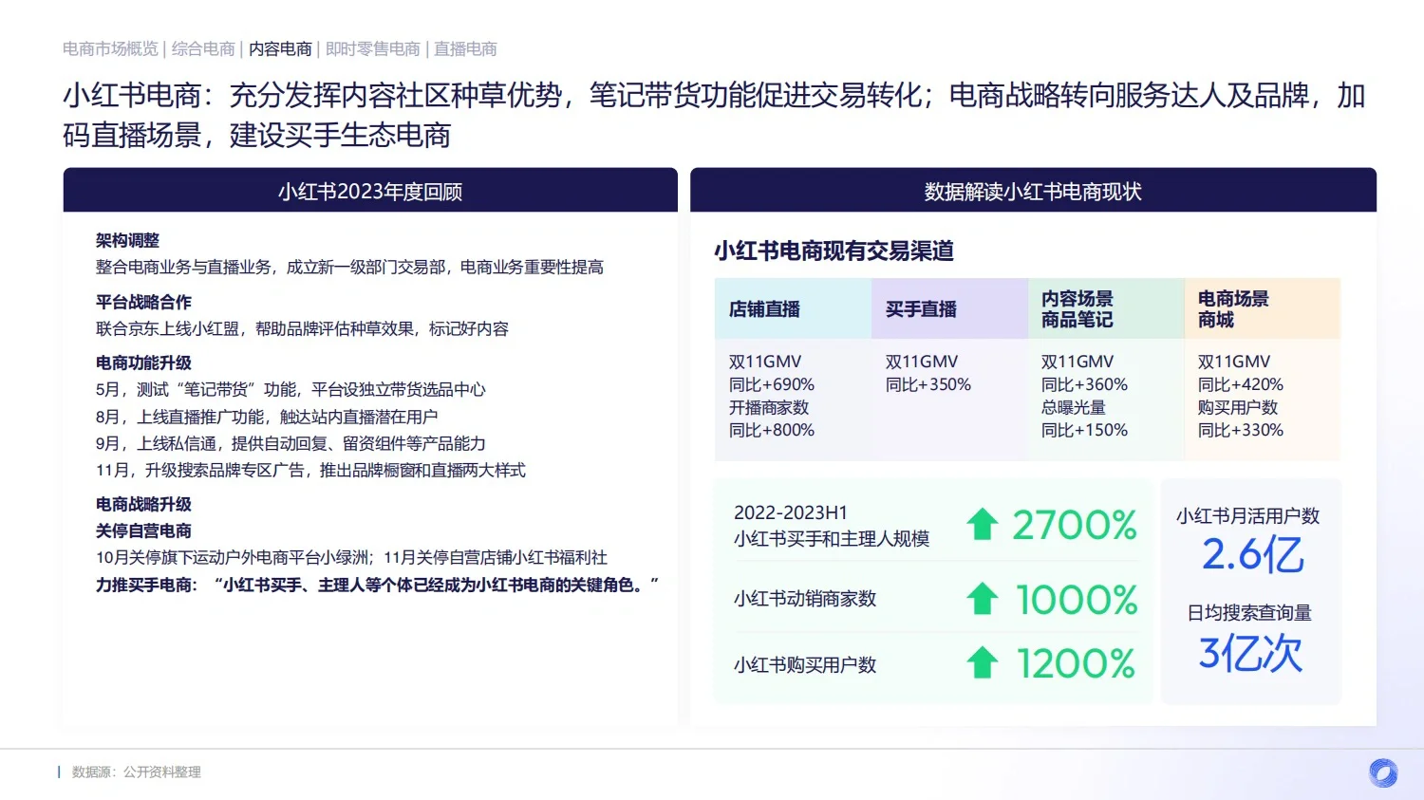Click the 2700% growth figure
This screenshot has height=800, width=1424.
pyautogui.click(x=1075, y=525)
